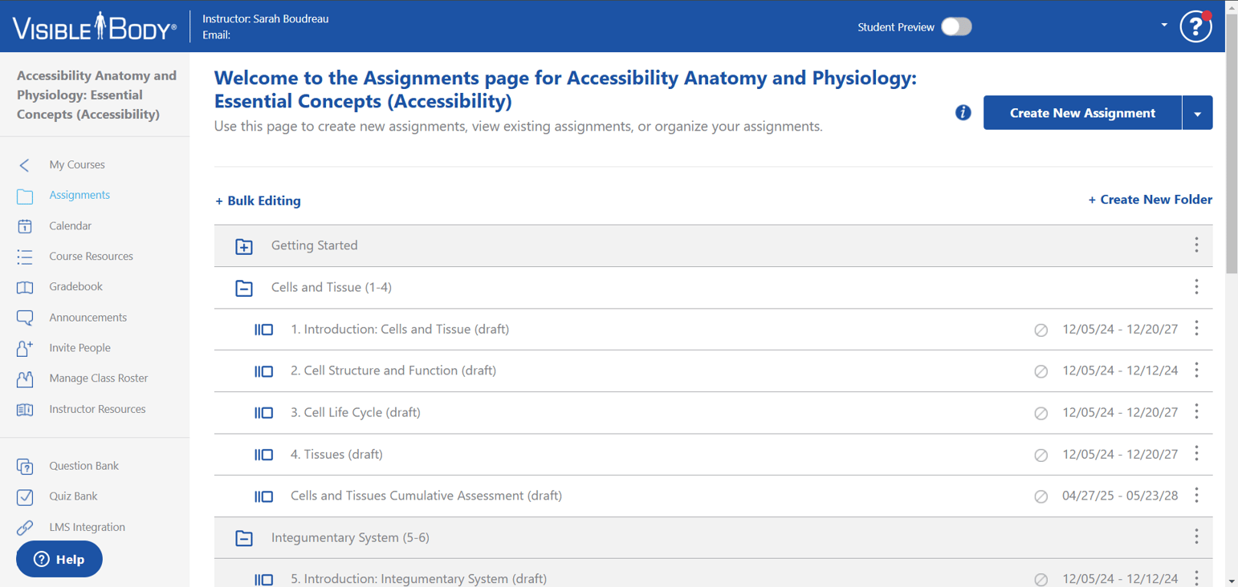Open the info tooltip near Create New Assignment
This screenshot has height=587, width=1238.
tap(962, 113)
